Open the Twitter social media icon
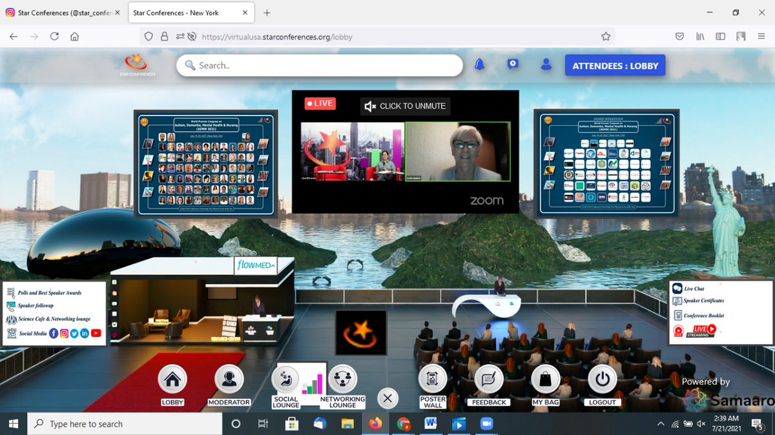 (74, 334)
